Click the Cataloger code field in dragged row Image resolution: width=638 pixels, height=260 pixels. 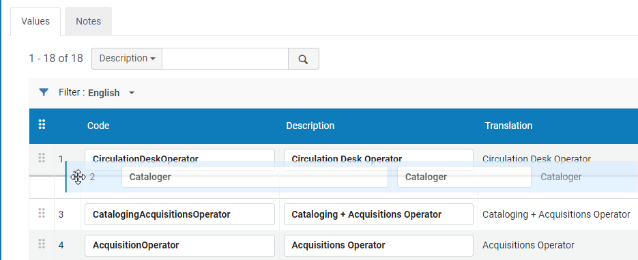255,177
